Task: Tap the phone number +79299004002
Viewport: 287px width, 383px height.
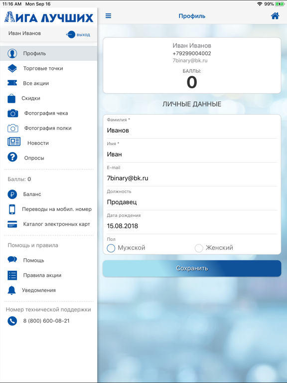Action: (x=192, y=53)
